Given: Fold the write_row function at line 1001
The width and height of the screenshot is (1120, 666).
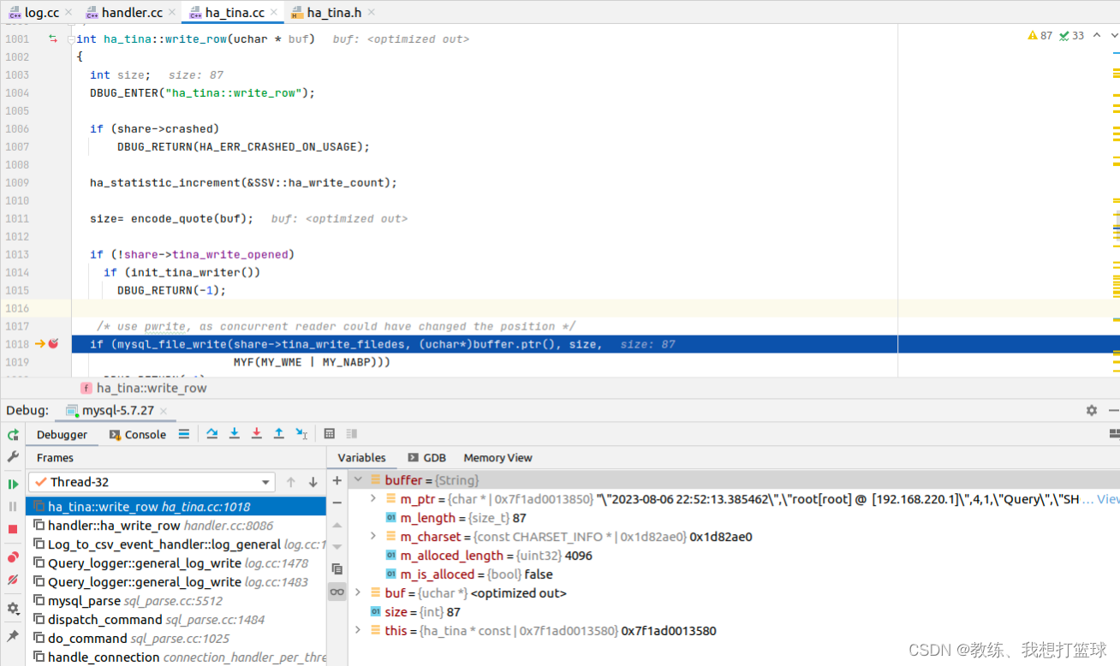Looking at the screenshot, I should [x=71, y=39].
